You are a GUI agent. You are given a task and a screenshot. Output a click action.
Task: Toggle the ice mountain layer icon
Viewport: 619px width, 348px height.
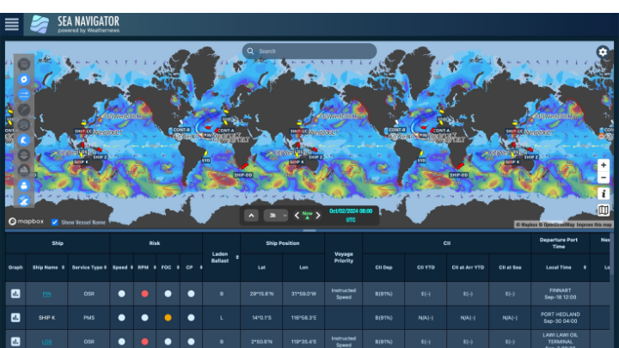click(x=24, y=170)
